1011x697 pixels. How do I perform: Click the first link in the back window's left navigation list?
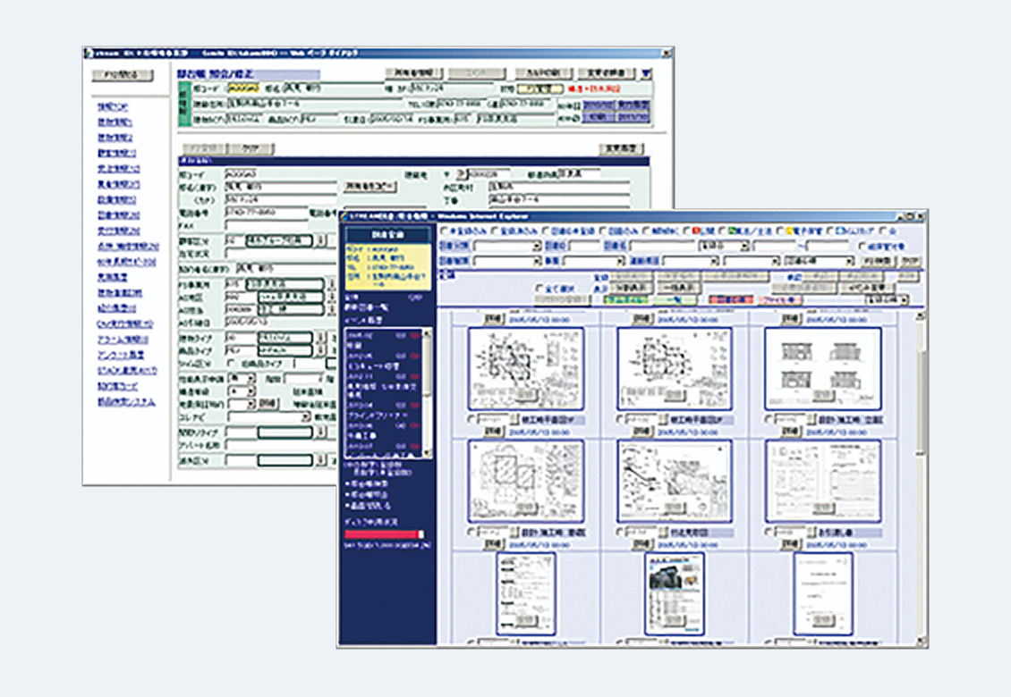click(113, 106)
